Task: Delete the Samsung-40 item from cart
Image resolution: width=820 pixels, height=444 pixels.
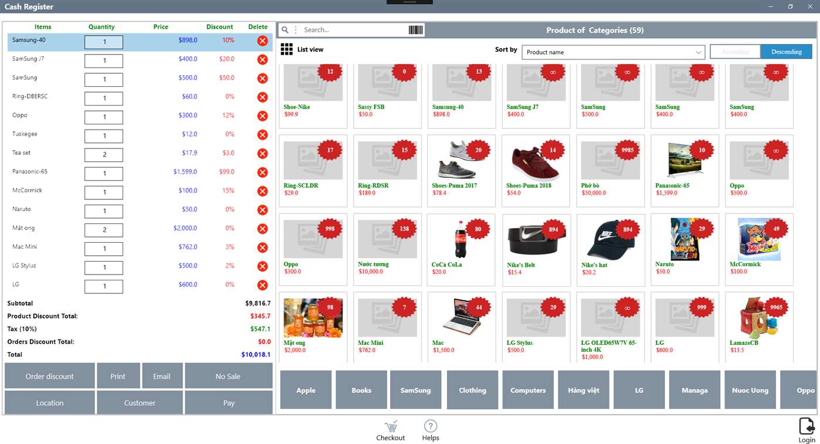Action: (262, 40)
